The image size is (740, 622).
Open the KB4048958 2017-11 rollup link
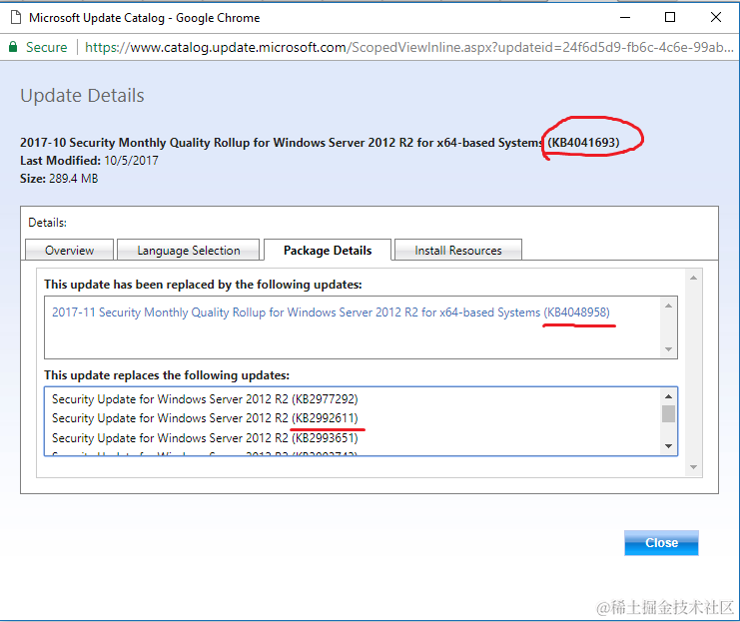tap(331, 312)
